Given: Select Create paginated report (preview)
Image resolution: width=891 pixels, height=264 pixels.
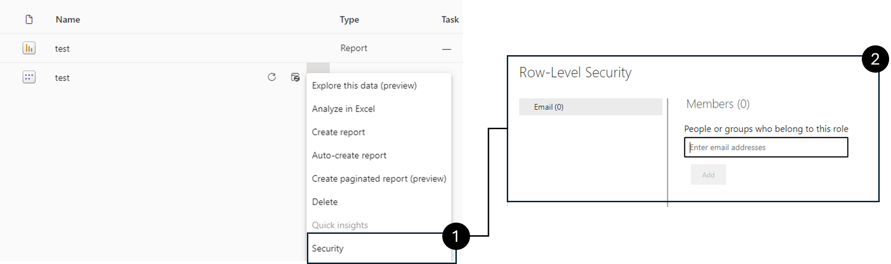Looking at the screenshot, I should pos(379,179).
